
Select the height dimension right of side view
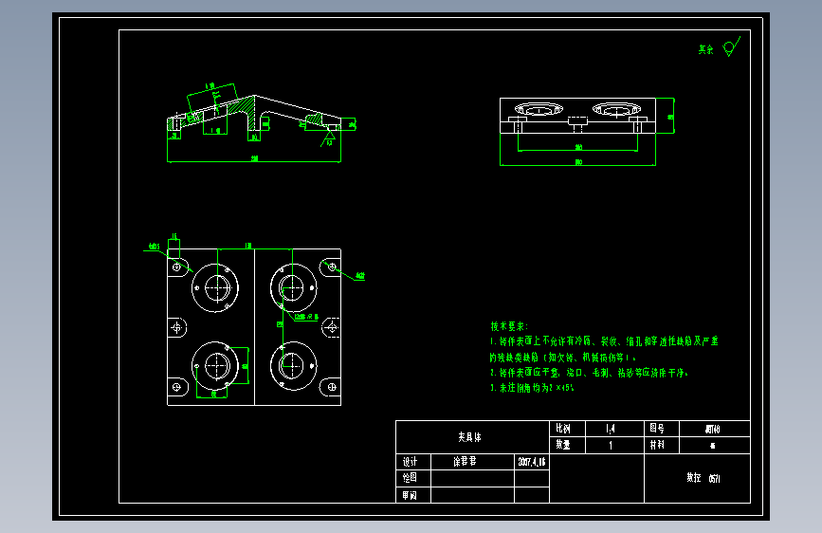[669, 116]
